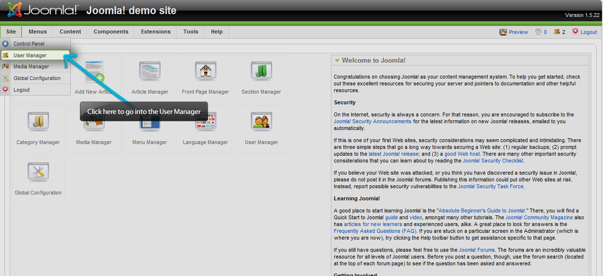Viewport: 603px width, 276px height.
Task: Select Control Panel in Site dropdown
Action: click(x=35, y=44)
